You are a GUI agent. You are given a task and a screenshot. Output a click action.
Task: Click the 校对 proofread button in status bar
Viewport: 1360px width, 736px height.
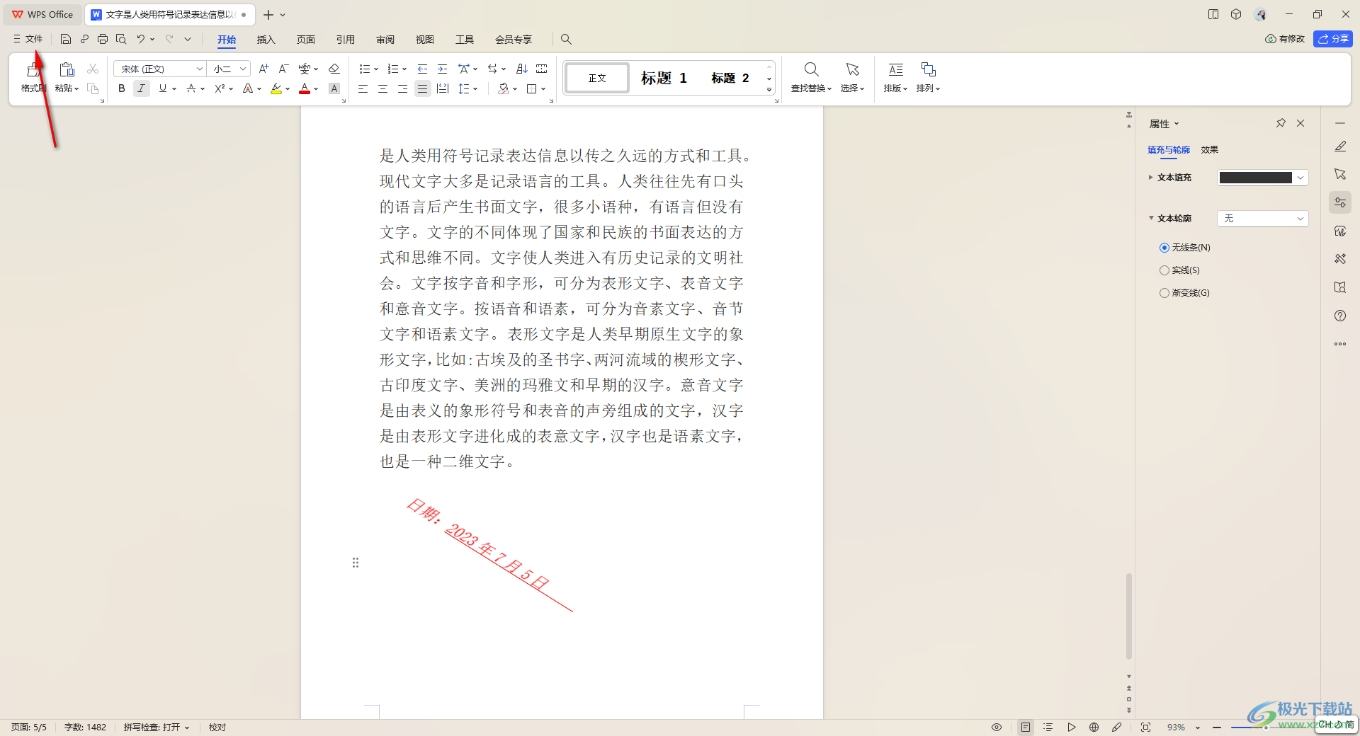coord(217,728)
